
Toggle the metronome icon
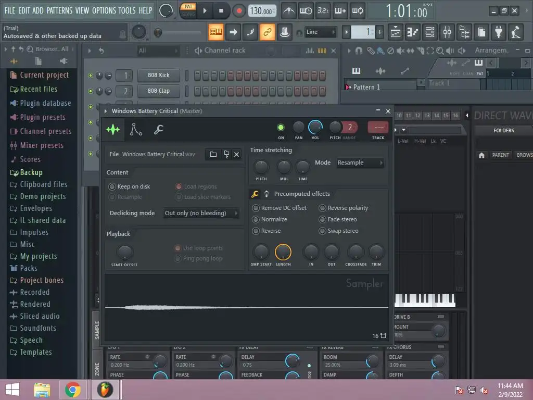point(289,11)
